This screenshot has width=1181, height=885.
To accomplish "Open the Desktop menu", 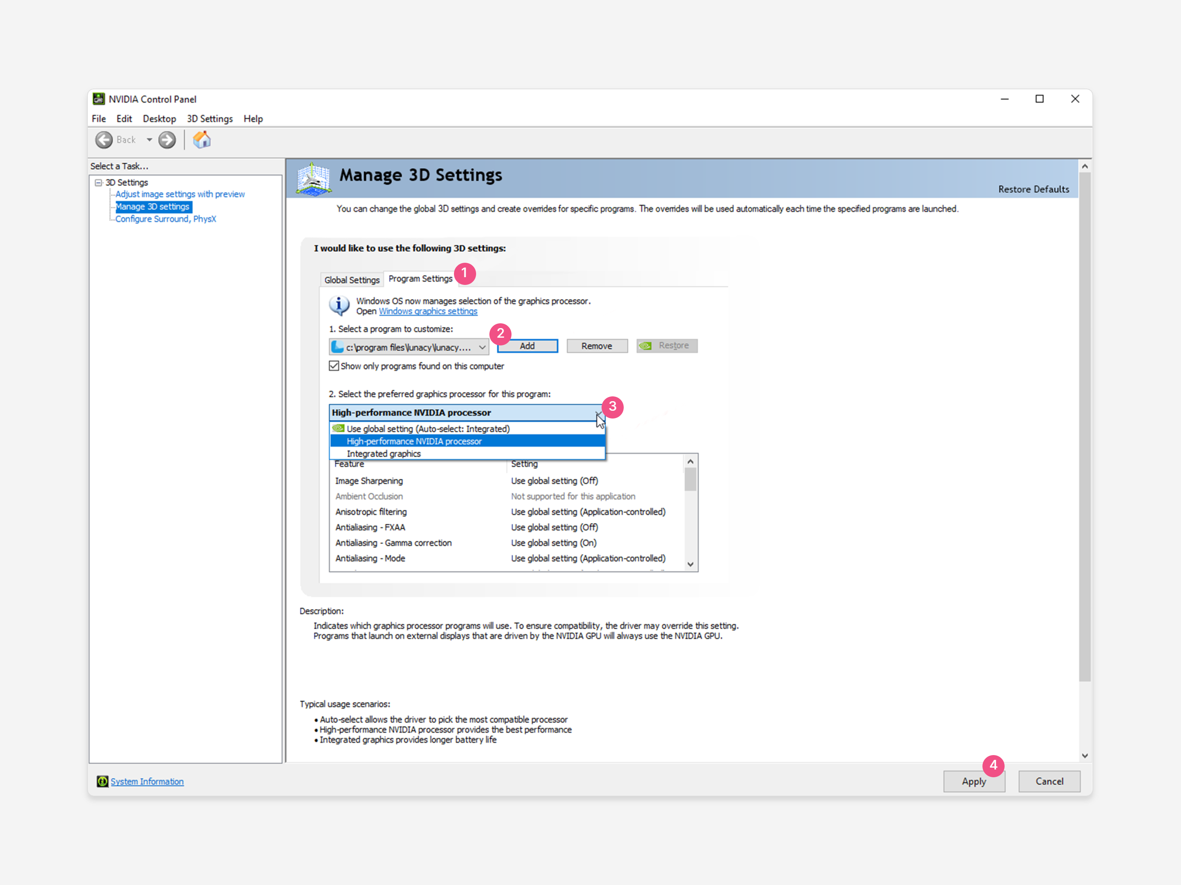I will (159, 118).
